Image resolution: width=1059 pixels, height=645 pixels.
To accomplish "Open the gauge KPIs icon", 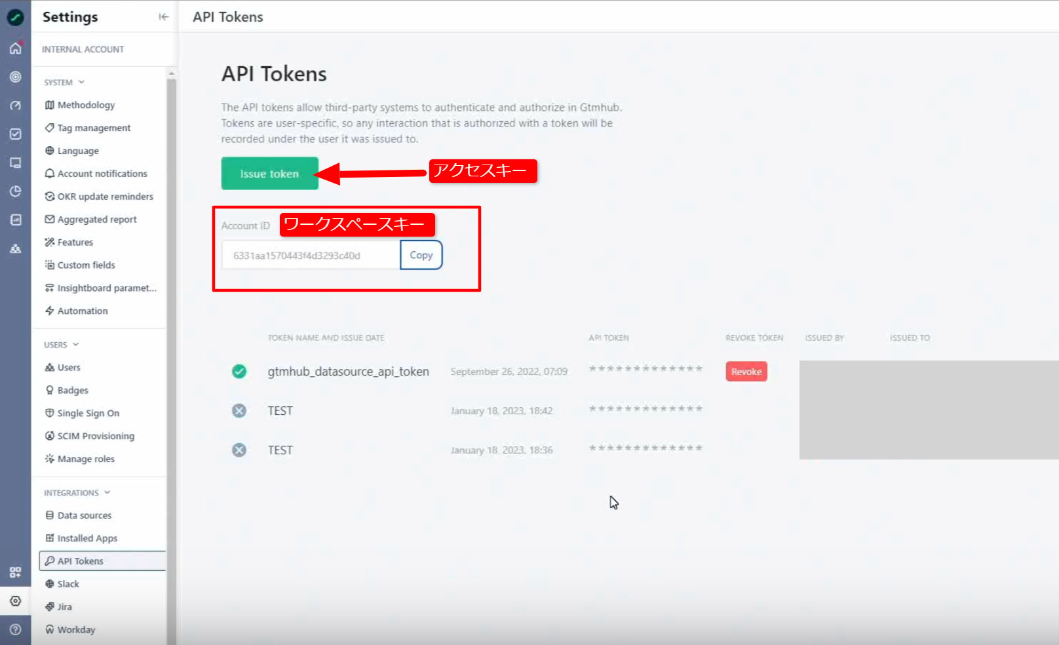I will pos(15,105).
